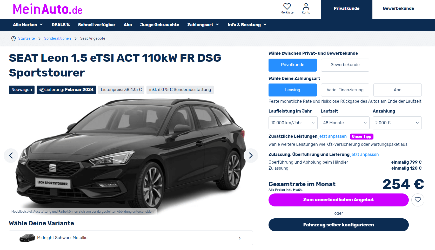435x250 pixels.
Task: Open the Merkliste heart icon
Action: pyautogui.click(x=287, y=6)
